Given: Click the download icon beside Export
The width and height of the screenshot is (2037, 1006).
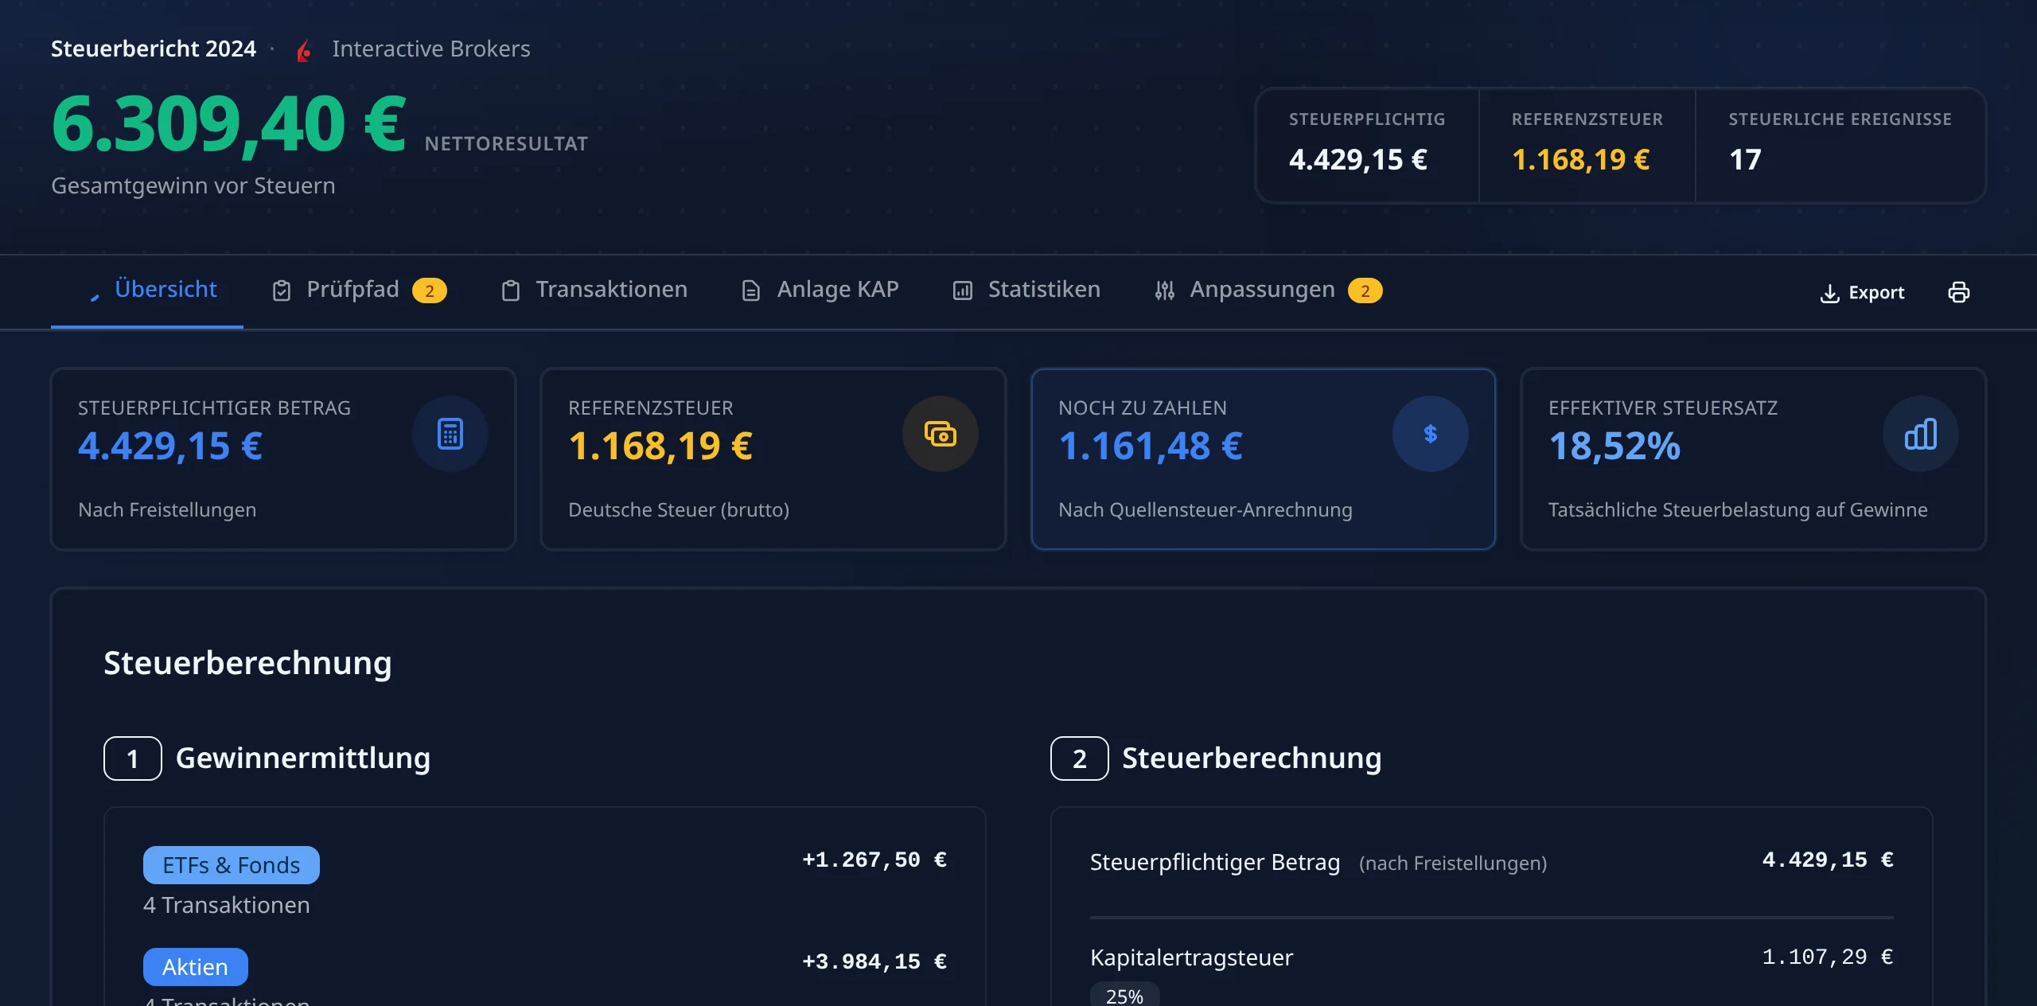Looking at the screenshot, I should tap(1830, 293).
